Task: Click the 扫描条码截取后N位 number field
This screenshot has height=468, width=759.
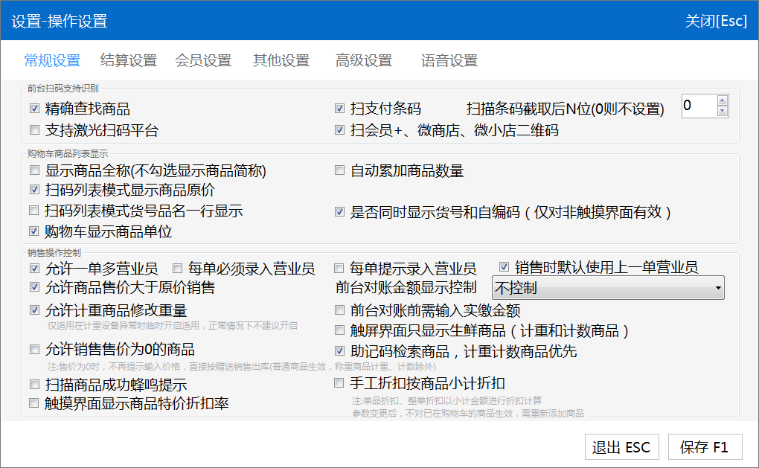Action: tap(698, 106)
